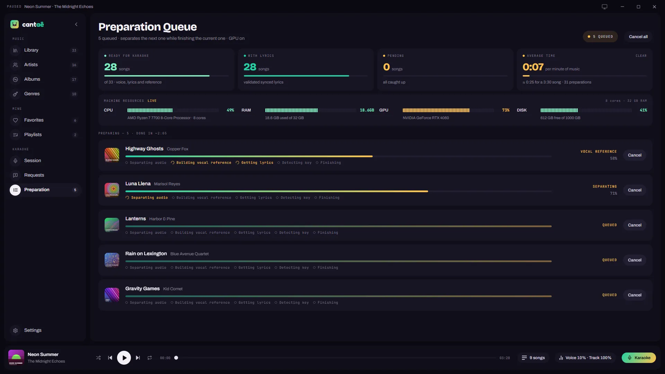This screenshot has width=665, height=374.
Task: Toggle shuffle in the player bar
Action: pyautogui.click(x=98, y=358)
